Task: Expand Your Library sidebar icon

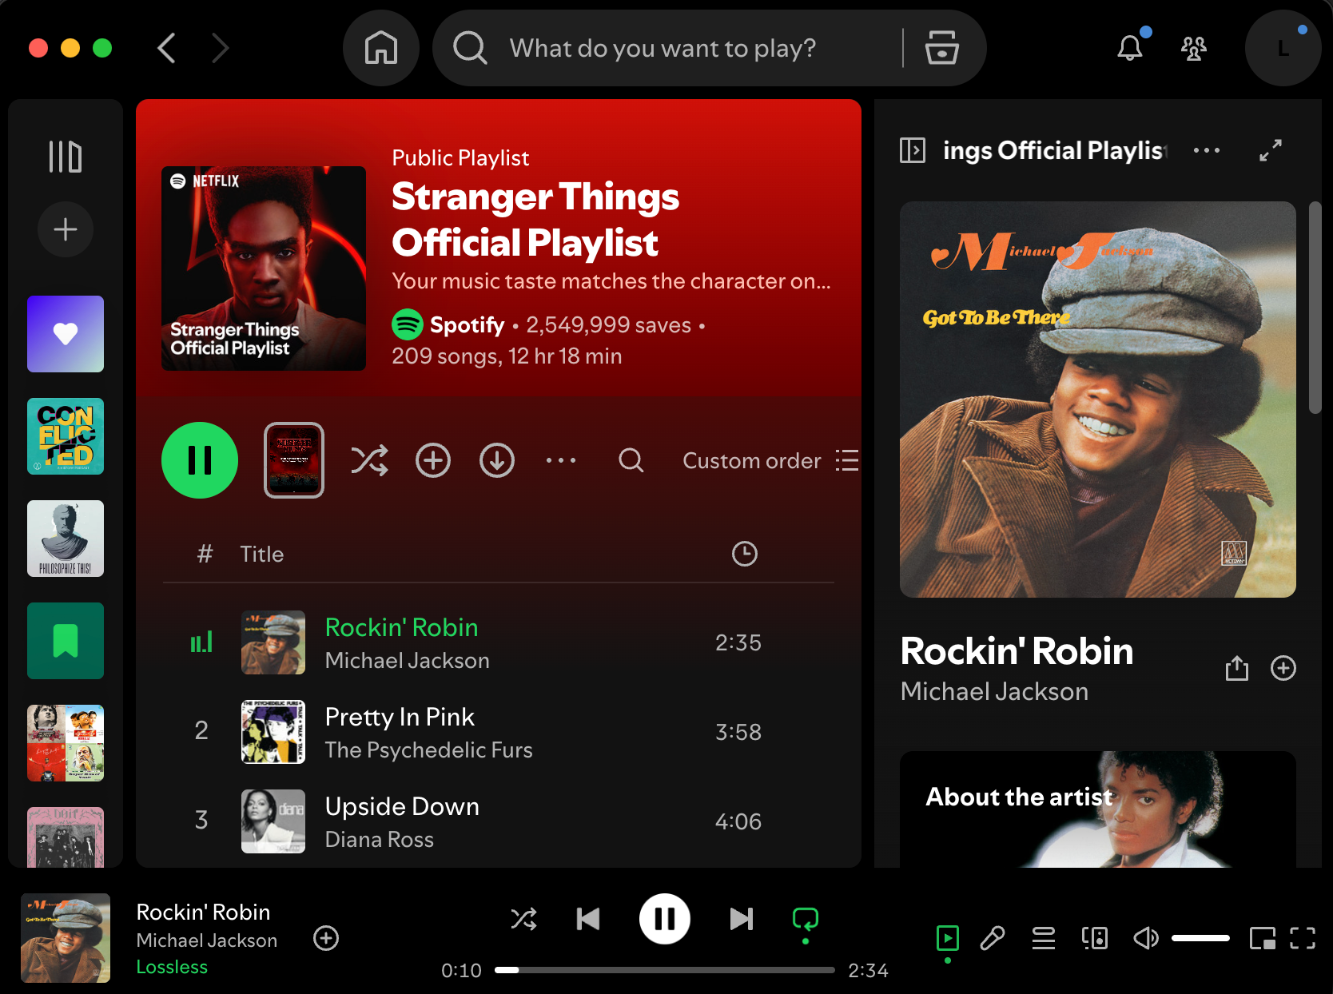Action: tap(66, 157)
